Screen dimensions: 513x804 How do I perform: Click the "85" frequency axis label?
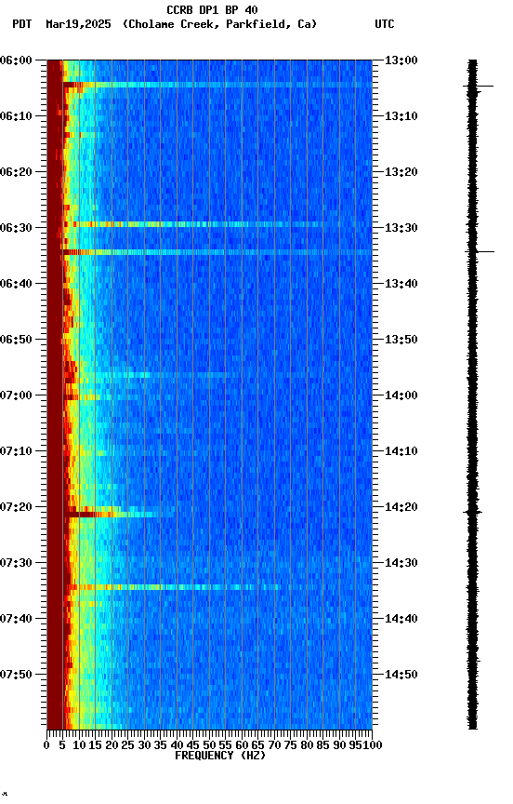[322, 745]
